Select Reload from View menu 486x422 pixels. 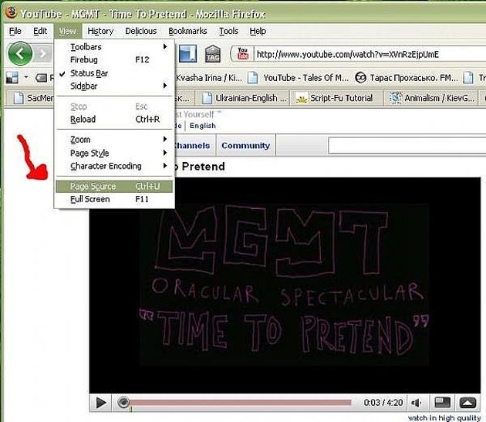click(114, 119)
